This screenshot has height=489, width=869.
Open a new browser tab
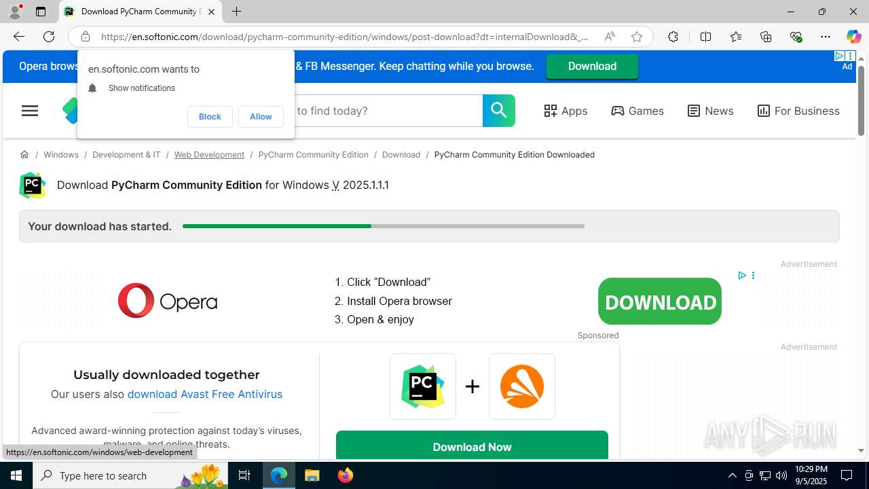point(236,12)
